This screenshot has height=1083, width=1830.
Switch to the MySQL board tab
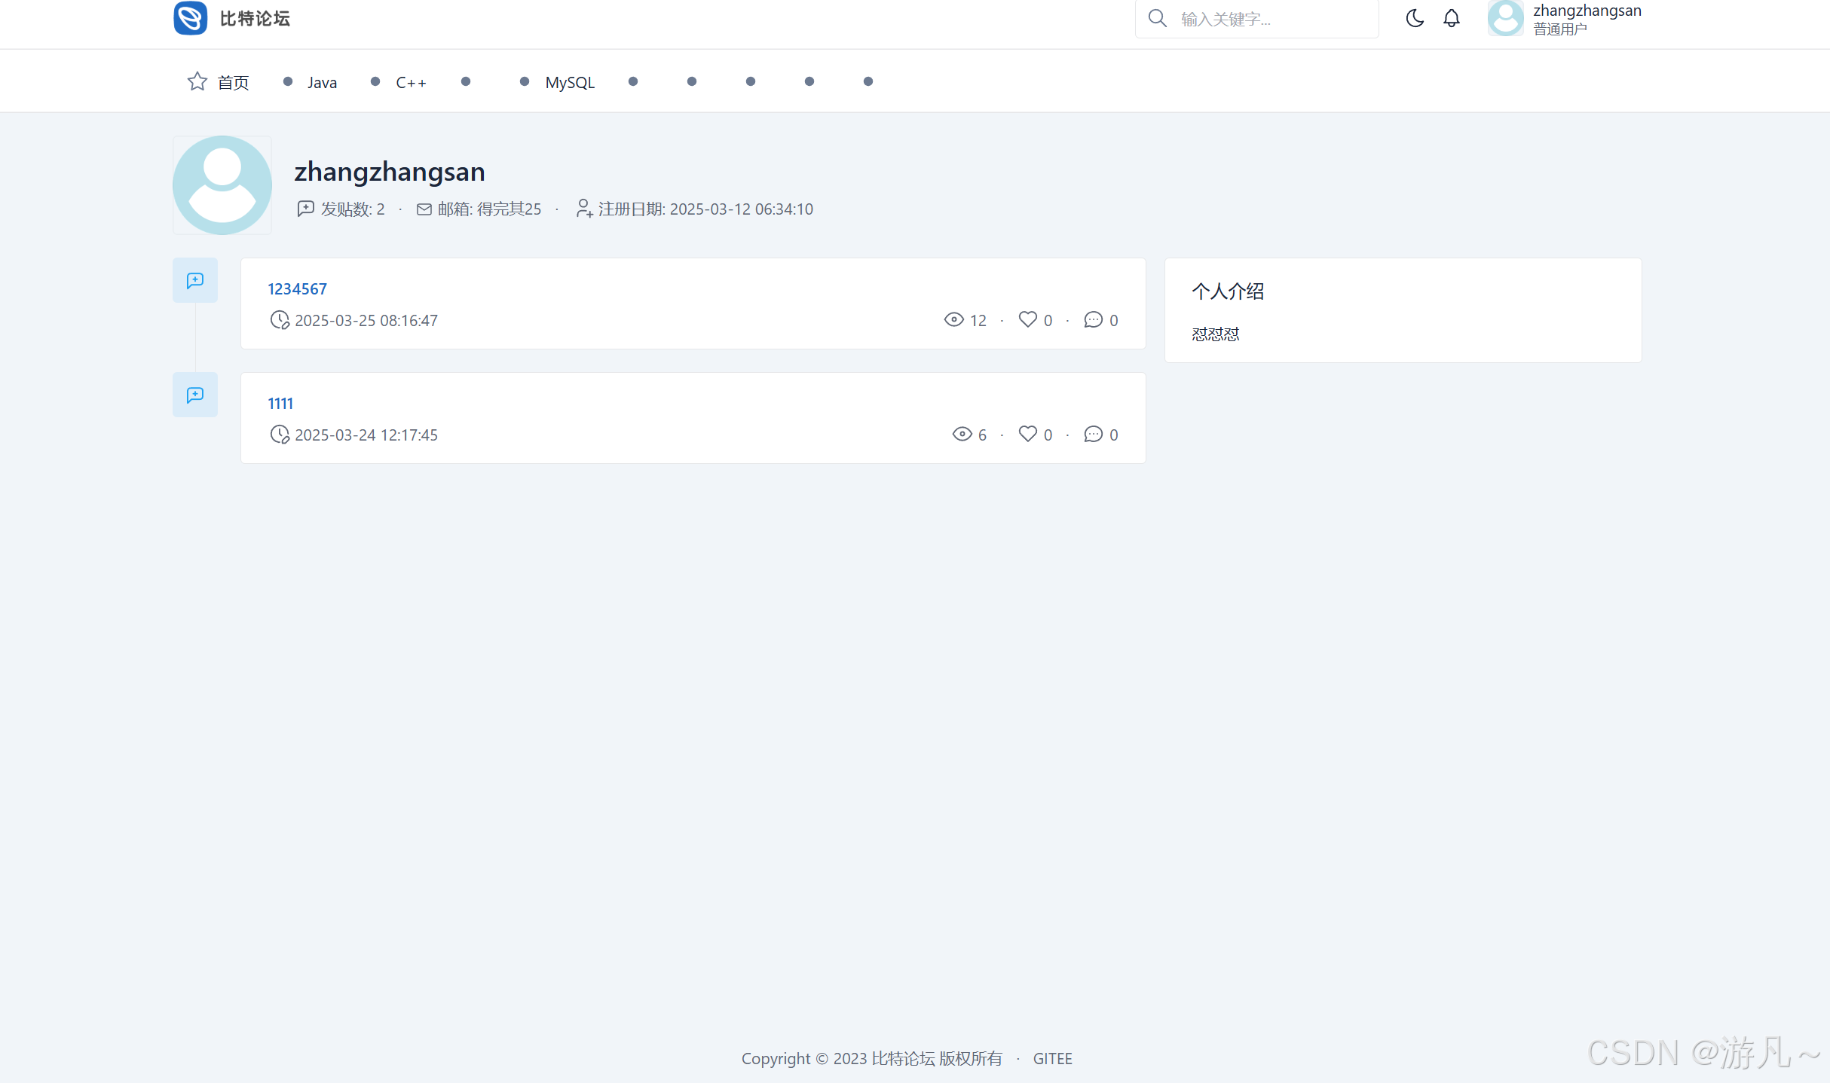pyautogui.click(x=570, y=82)
